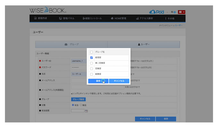Click the 有効期間 date input field

[x=78, y=111]
